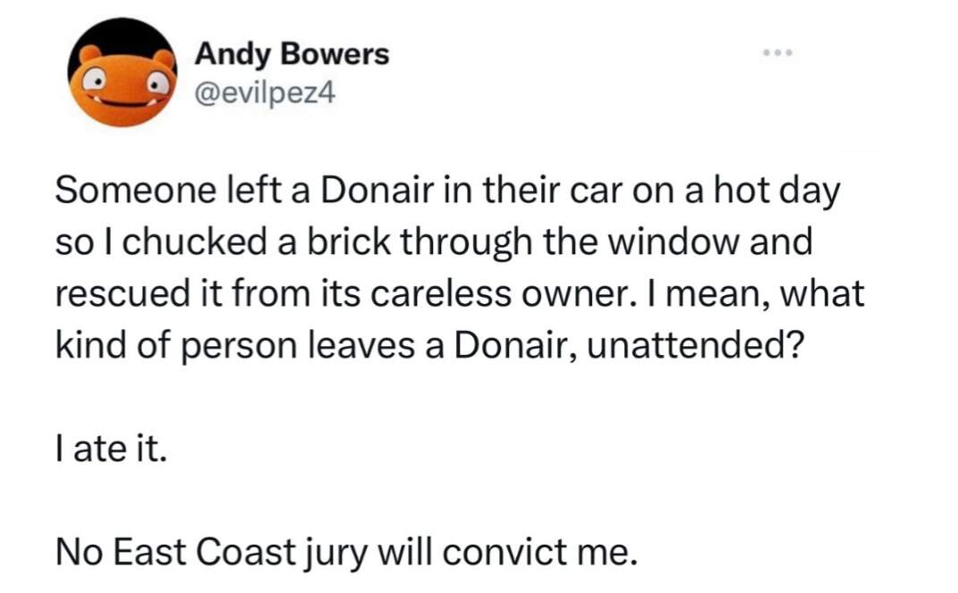The height and width of the screenshot is (593, 958).
Task: Select the word "chucked" in the tweet
Action: [x=198, y=242]
